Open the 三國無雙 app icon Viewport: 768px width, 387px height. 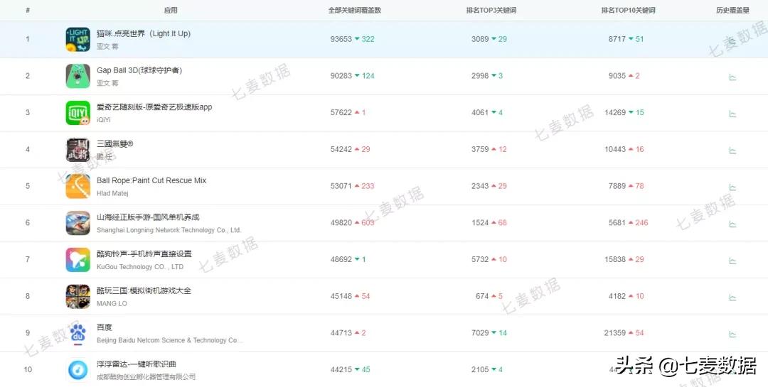tap(78, 150)
